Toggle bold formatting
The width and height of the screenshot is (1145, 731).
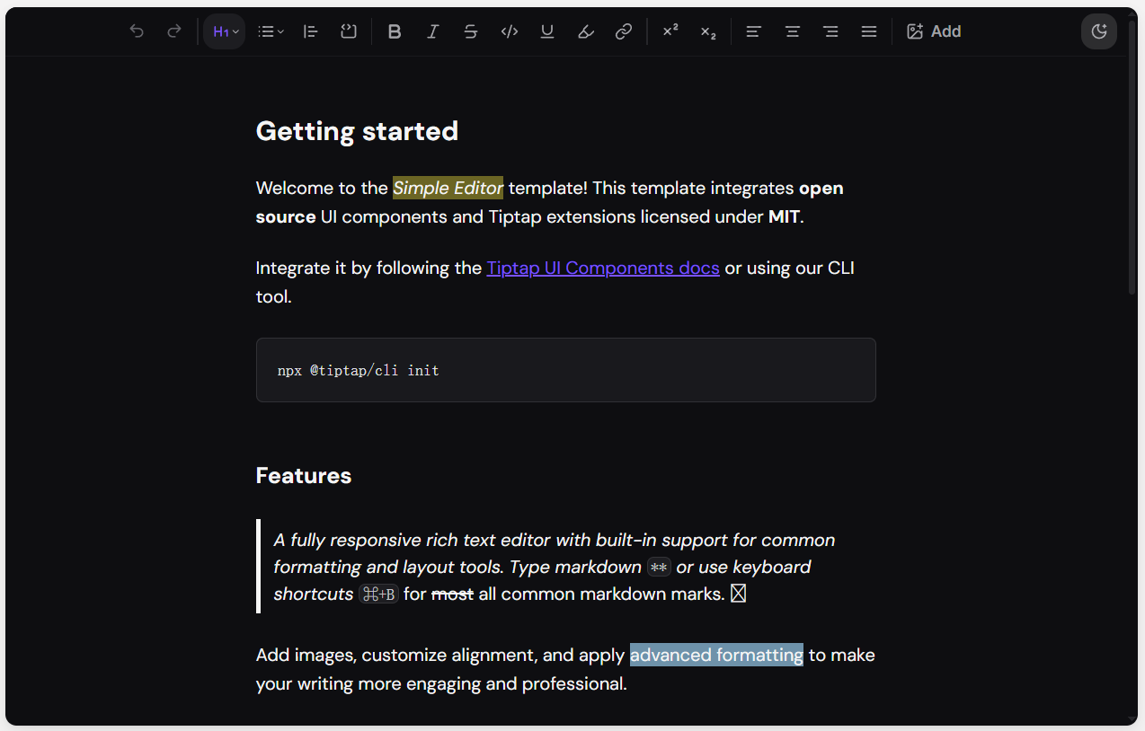[395, 31]
